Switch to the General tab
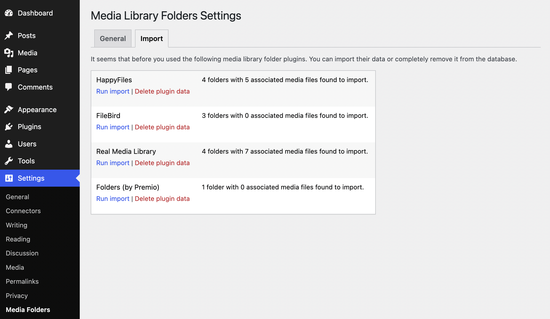Screen dimensions: 550x319 click(x=113, y=39)
